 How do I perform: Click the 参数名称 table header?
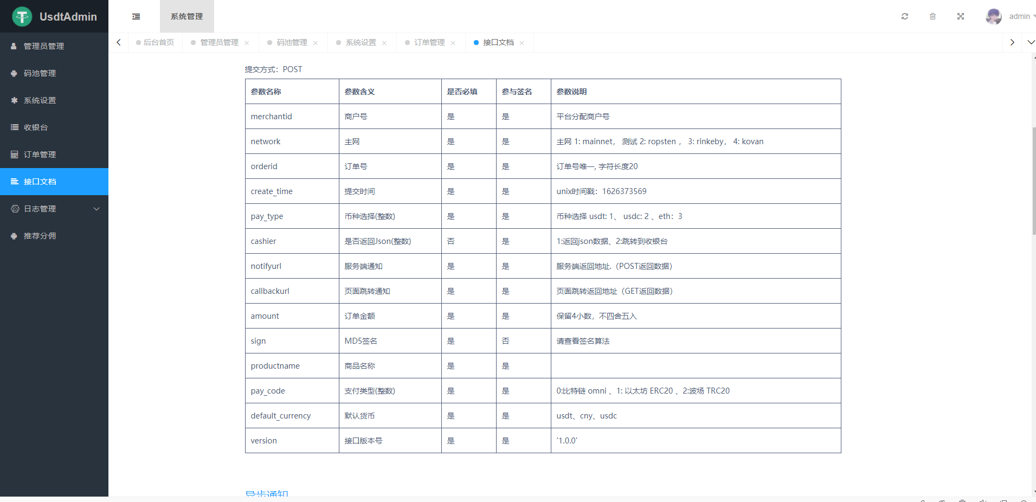(292, 92)
